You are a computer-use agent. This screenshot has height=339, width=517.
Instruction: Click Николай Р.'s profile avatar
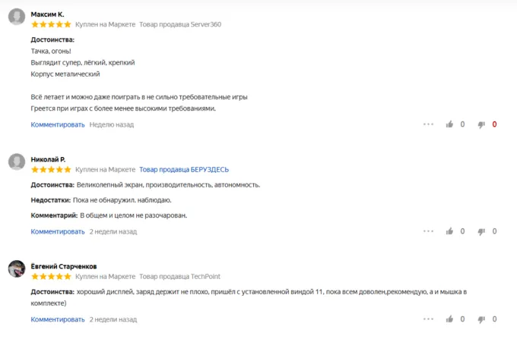click(x=17, y=163)
